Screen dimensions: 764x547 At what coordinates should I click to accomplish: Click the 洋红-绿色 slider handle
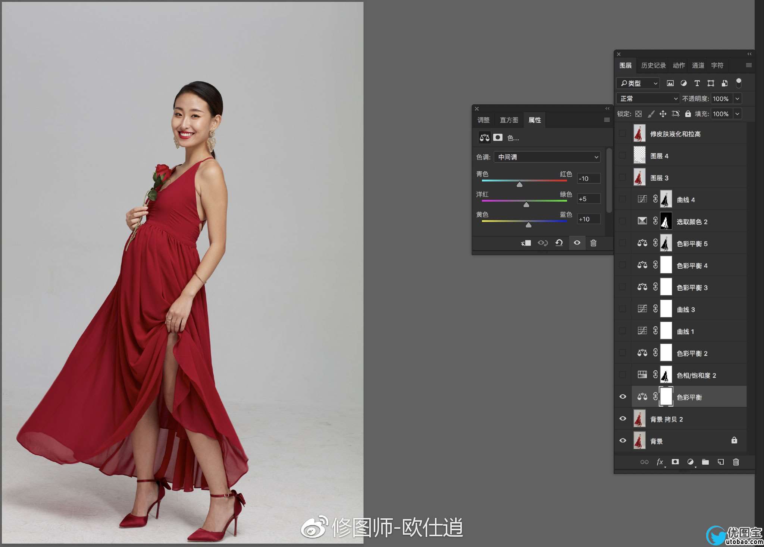click(x=526, y=204)
